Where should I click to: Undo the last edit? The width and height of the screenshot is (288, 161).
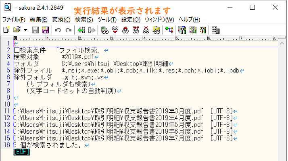point(58,30)
